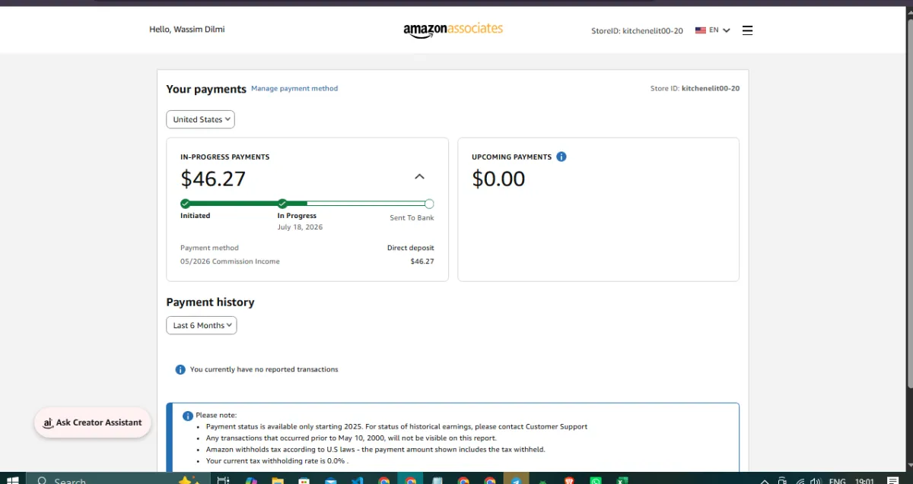Click the Windows Start button
This screenshot has height=484, width=913.
(12, 480)
